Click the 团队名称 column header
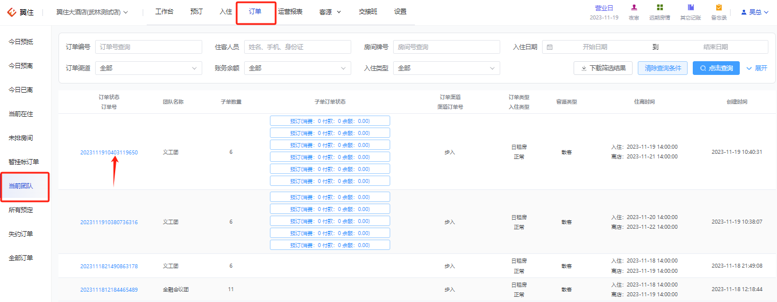This screenshot has width=777, height=302. pyautogui.click(x=173, y=102)
